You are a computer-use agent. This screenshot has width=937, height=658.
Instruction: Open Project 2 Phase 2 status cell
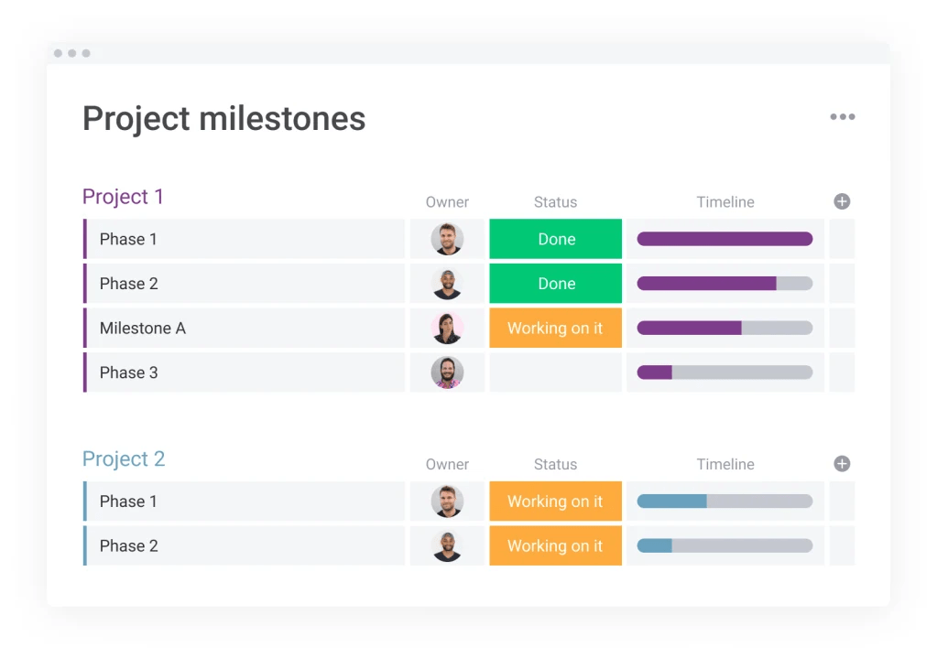(x=555, y=545)
